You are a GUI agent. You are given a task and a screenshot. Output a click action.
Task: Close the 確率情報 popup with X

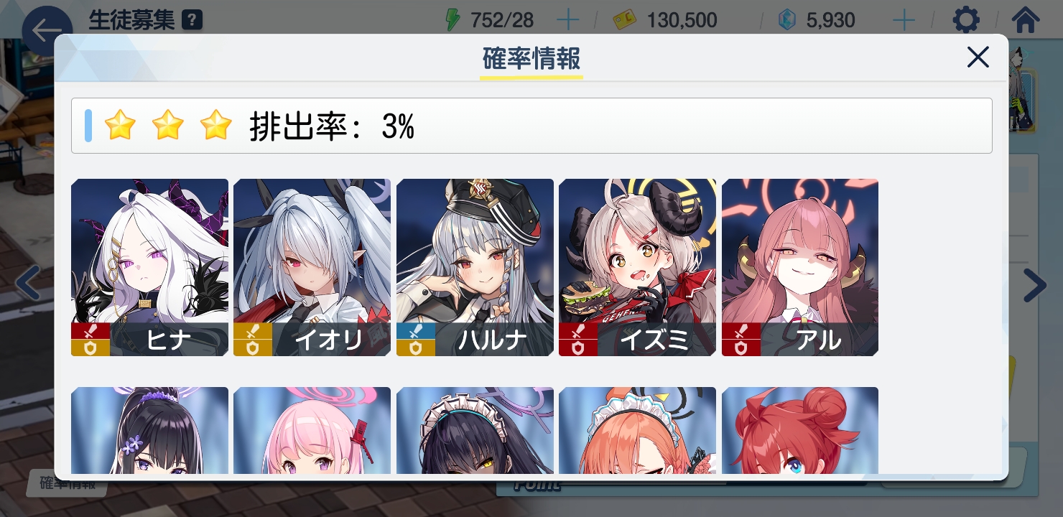tap(978, 57)
